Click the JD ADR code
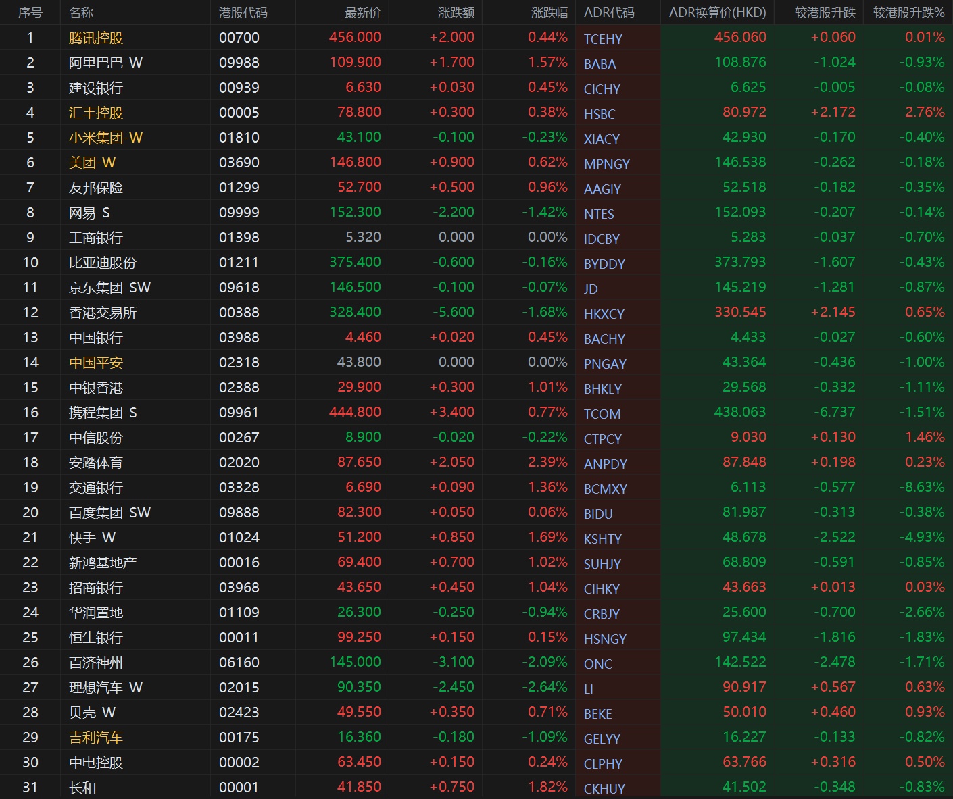The image size is (953, 799). click(x=591, y=289)
